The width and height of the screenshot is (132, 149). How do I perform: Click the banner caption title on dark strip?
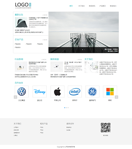click(x=111, y=49)
